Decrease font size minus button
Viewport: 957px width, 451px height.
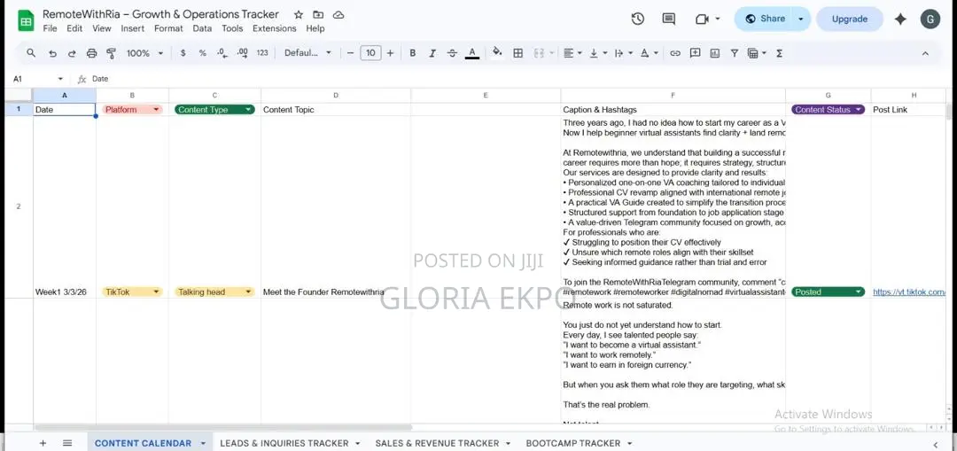point(350,53)
